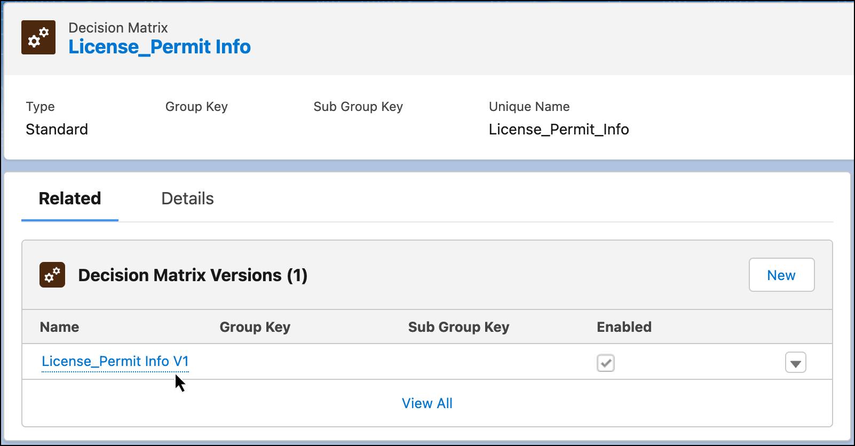Open License_Permit Info V1 record
This screenshot has width=855, height=446.
pos(115,361)
